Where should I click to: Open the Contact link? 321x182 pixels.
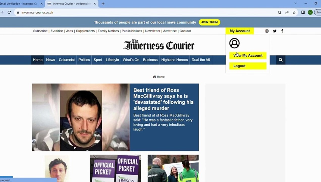pyautogui.click(x=185, y=31)
